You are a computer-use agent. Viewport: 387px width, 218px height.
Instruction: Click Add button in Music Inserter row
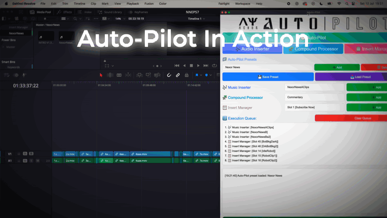[367, 87]
